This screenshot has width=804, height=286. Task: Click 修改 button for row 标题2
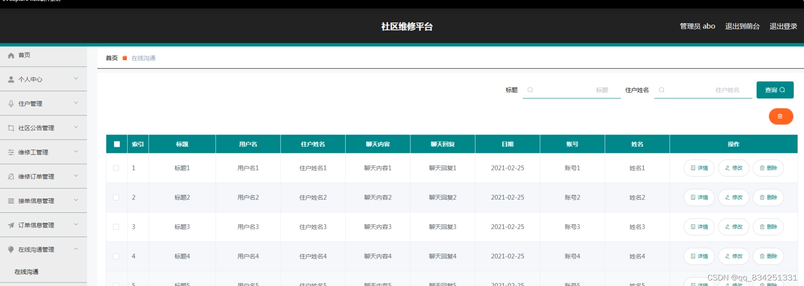(733, 197)
